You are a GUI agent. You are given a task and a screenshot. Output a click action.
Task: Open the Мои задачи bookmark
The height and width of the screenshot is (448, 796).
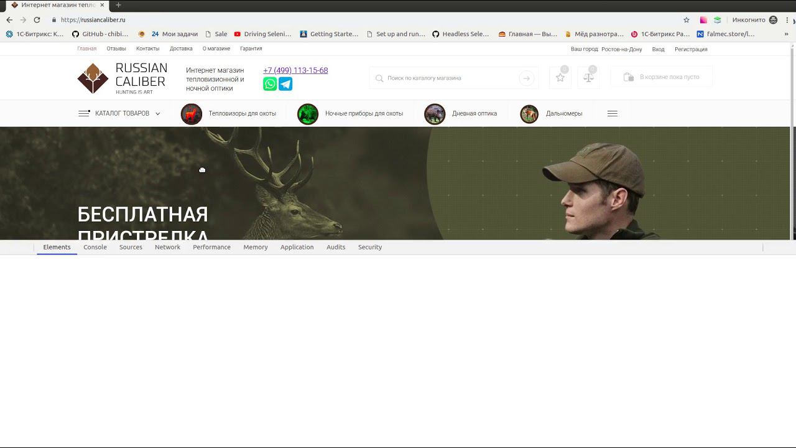(x=174, y=34)
